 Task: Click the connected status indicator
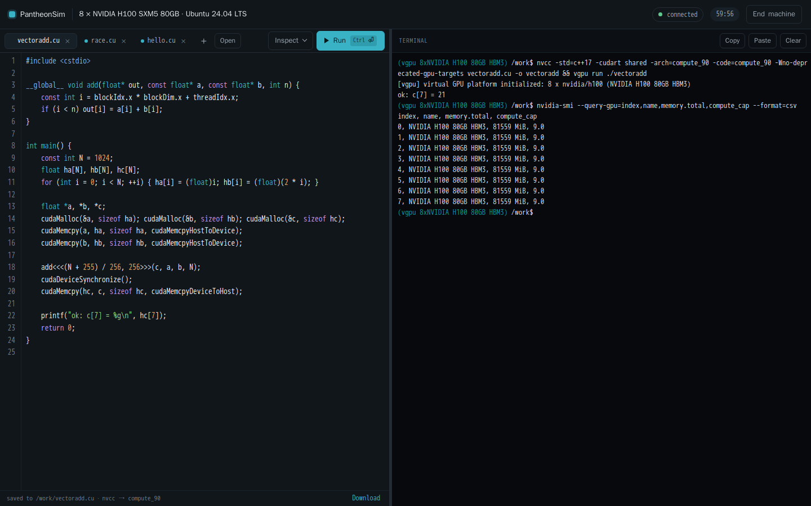[678, 15]
